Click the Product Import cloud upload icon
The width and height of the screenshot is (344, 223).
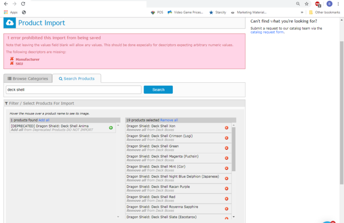pos(10,23)
